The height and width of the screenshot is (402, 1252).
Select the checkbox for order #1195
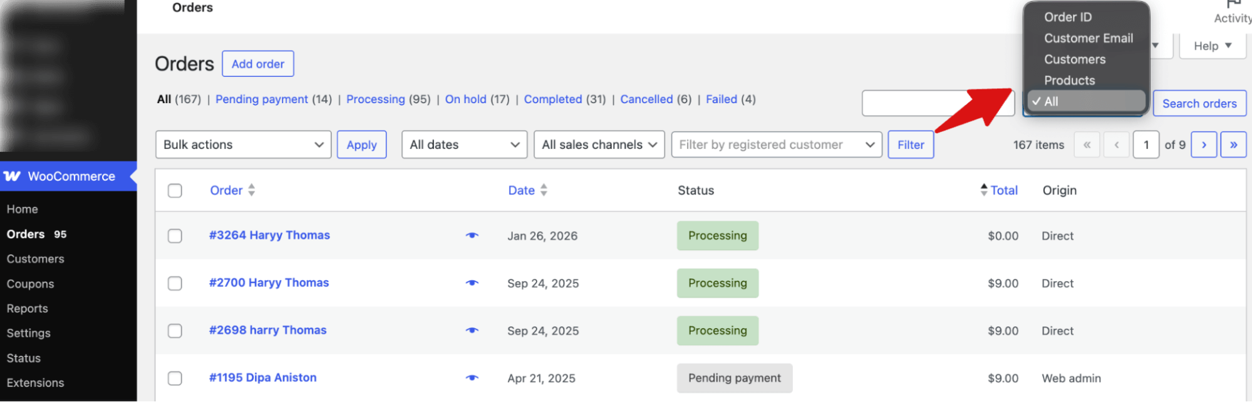click(x=175, y=378)
